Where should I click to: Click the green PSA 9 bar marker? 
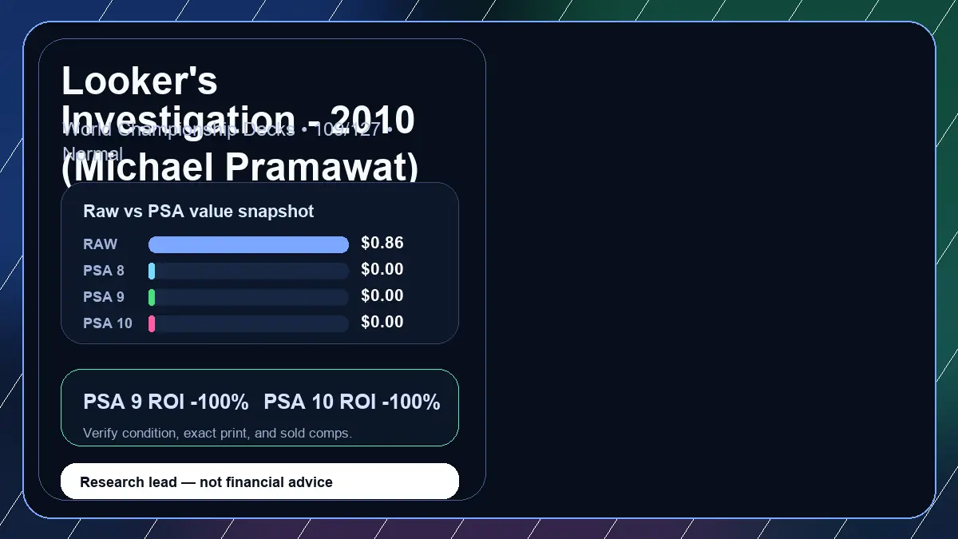pyautogui.click(x=152, y=297)
